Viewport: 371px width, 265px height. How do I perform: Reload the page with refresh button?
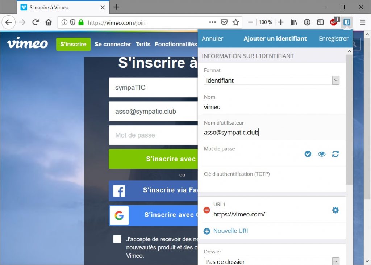(36, 22)
